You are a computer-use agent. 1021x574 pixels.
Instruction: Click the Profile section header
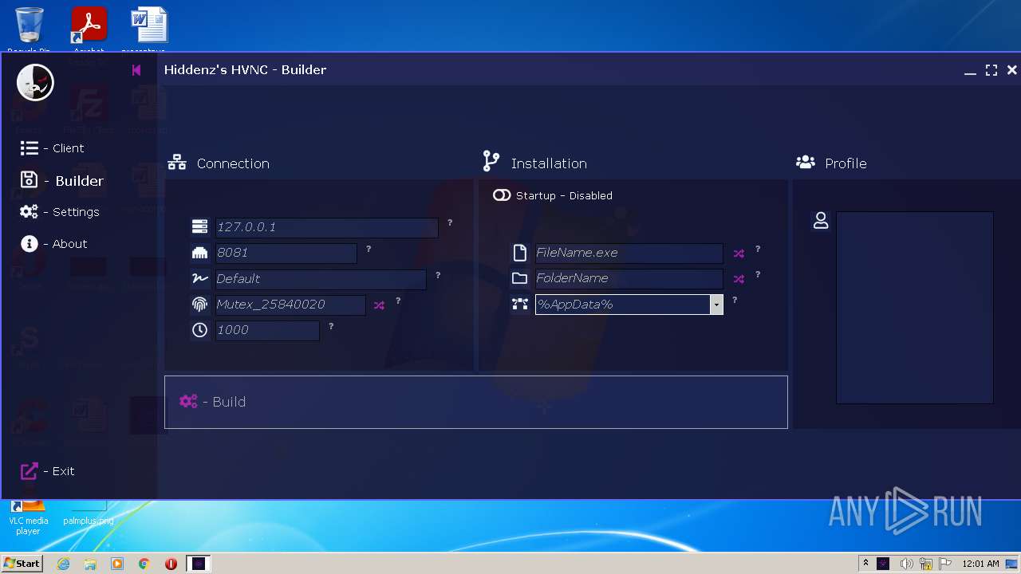[x=831, y=163]
